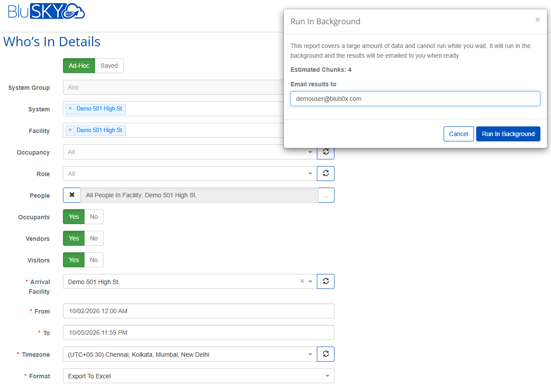Set Vendors to No
This screenshot has height=388, width=551.
click(x=94, y=238)
